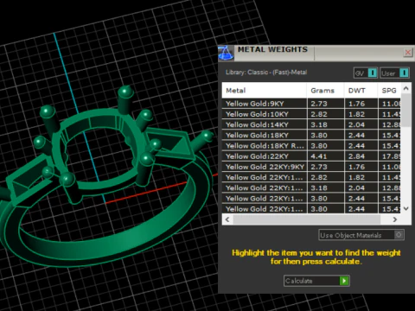The image size is (415, 311).
Task: Click Library: Classic - (Fast)-Metal label
Action: point(266,73)
